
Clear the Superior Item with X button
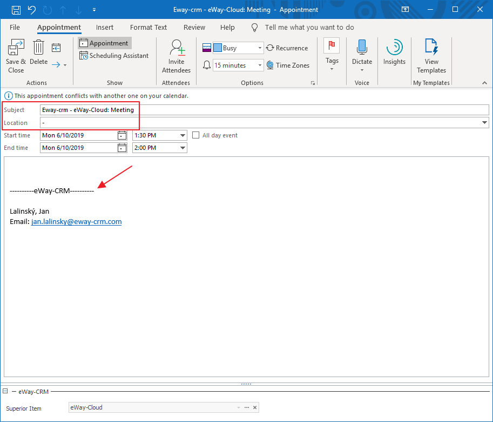coord(255,407)
